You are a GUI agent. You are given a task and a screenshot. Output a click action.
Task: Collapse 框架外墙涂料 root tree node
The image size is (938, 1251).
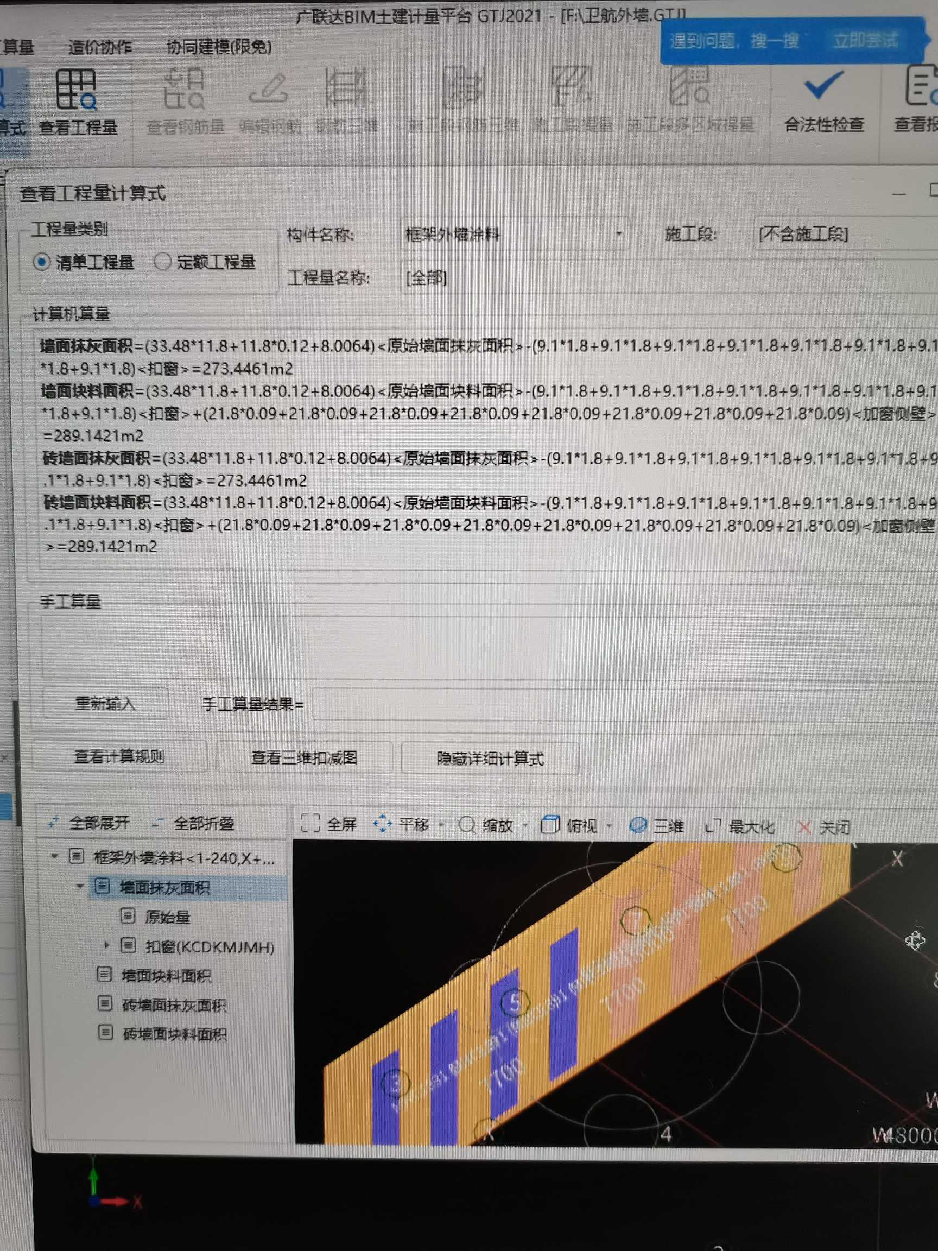tap(54, 856)
